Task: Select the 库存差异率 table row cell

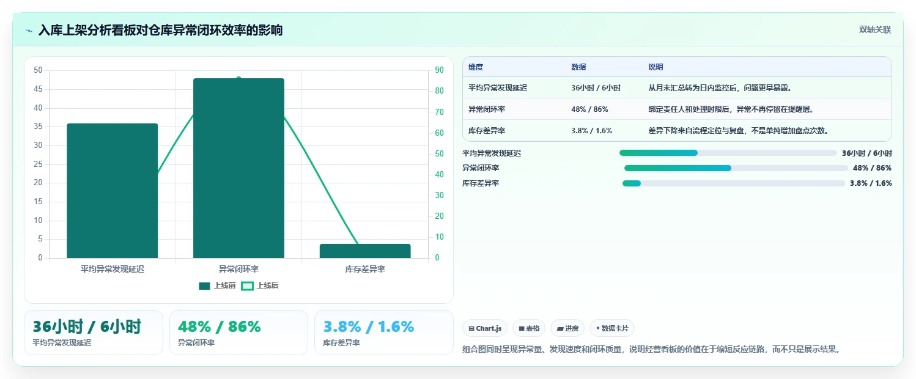Action: tap(487, 131)
